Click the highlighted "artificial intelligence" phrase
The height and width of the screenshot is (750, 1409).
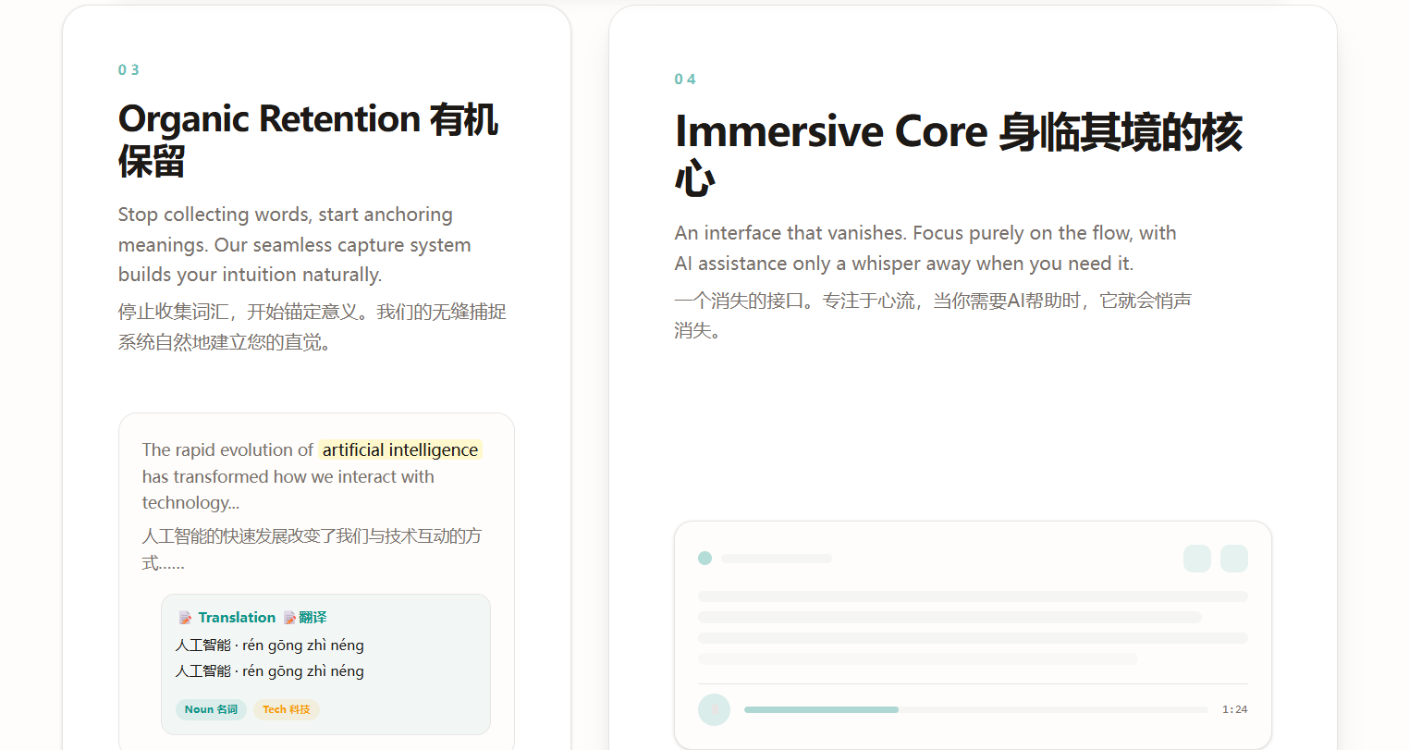coord(400,449)
